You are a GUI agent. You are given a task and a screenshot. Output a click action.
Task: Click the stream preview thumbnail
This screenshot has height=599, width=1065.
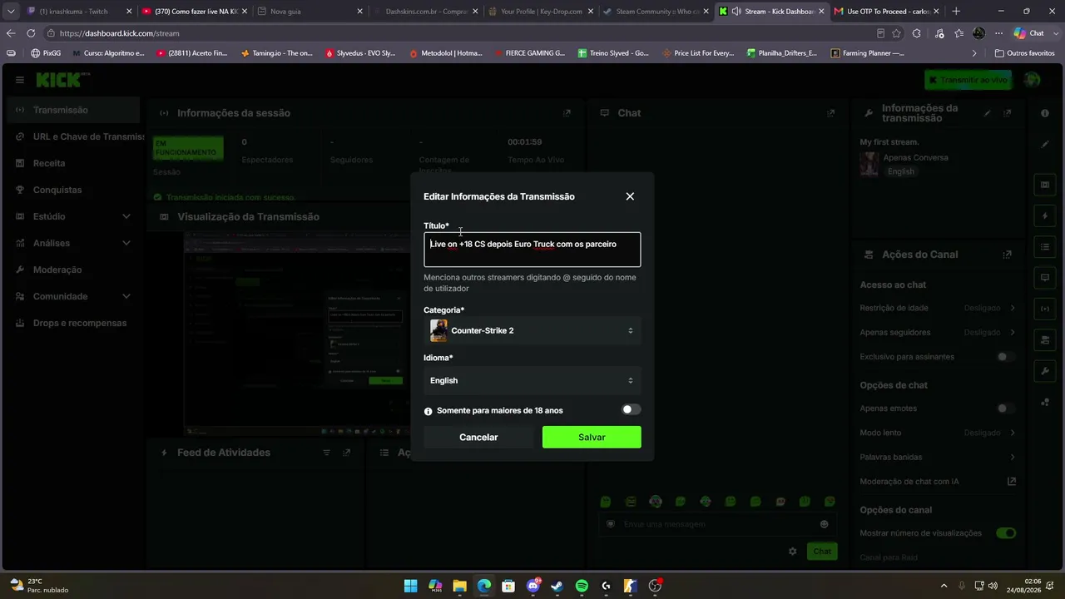296,333
